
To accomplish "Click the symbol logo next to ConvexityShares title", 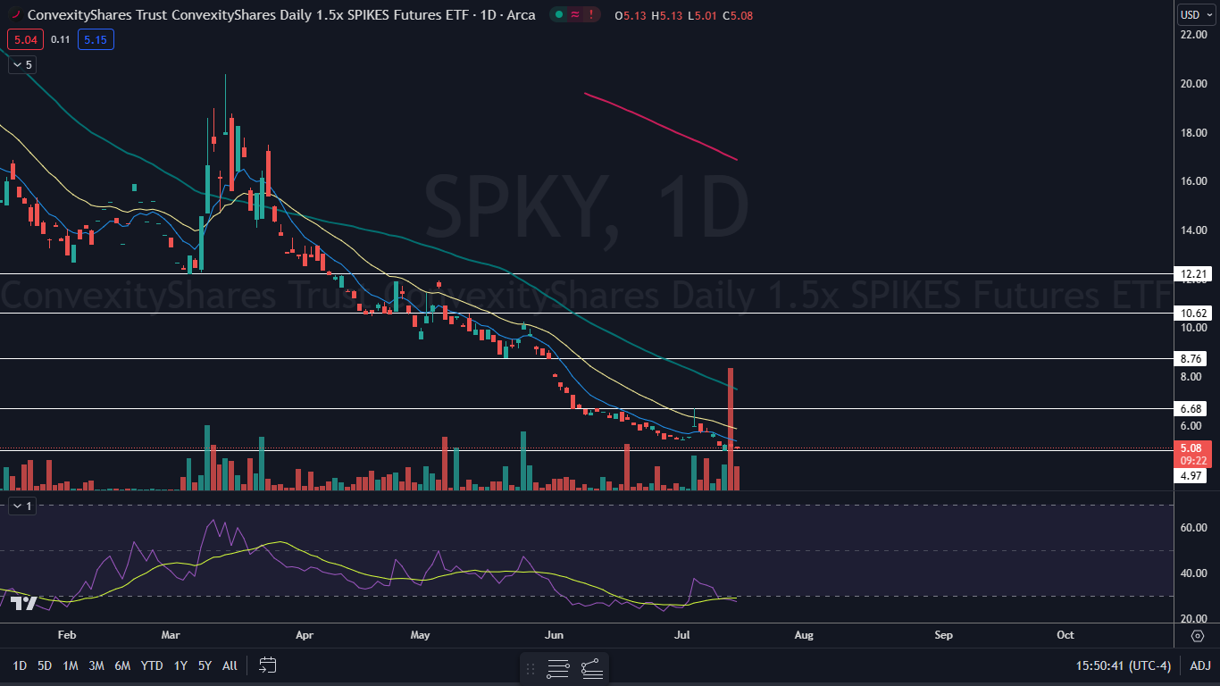I will pyautogui.click(x=15, y=14).
